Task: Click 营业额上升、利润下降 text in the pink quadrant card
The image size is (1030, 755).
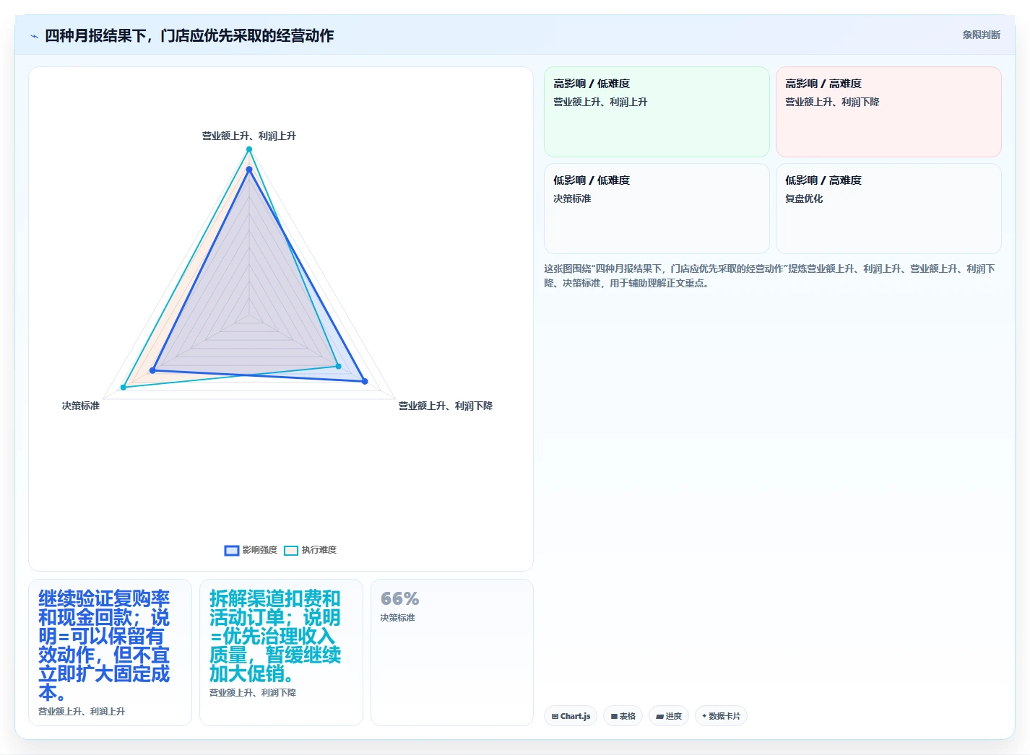Action: (x=832, y=102)
